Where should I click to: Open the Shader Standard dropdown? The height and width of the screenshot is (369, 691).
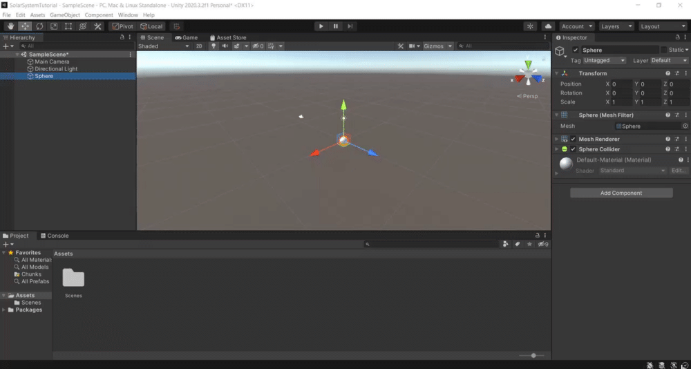click(x=632, y=171)
